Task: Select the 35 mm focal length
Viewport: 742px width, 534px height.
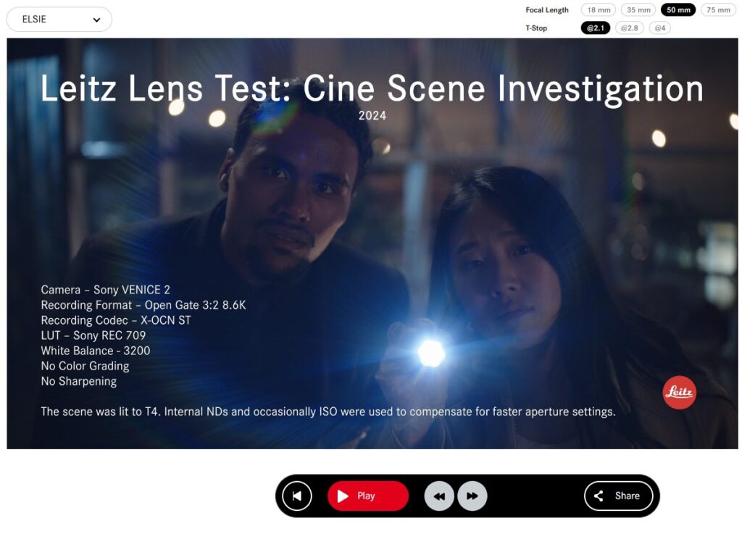Action: 638,10
